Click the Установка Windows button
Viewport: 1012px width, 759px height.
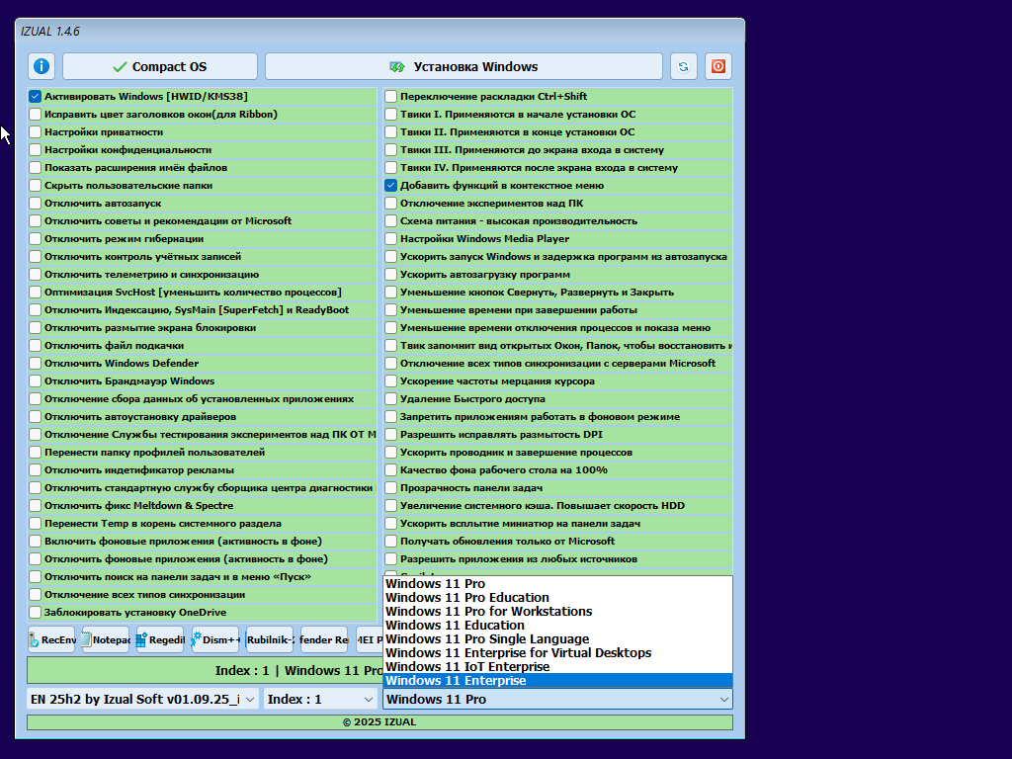pyautogui.click(x=464, y=66)
